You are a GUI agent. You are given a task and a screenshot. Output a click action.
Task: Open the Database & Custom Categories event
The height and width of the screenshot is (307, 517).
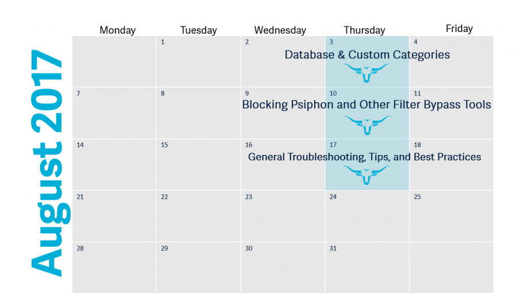click(367, 55)
